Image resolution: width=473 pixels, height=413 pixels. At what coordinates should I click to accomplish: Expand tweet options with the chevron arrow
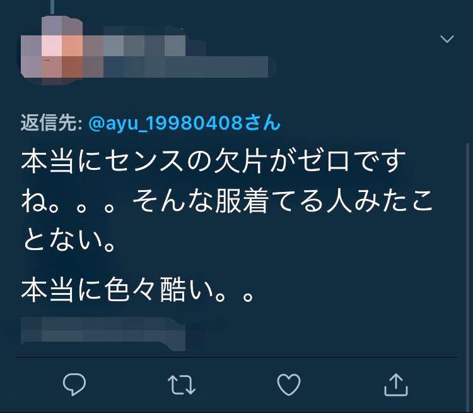pyautogui.click(x=447, y=39)
